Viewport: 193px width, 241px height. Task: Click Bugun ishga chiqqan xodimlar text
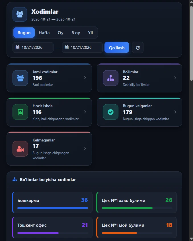(146, 119)
